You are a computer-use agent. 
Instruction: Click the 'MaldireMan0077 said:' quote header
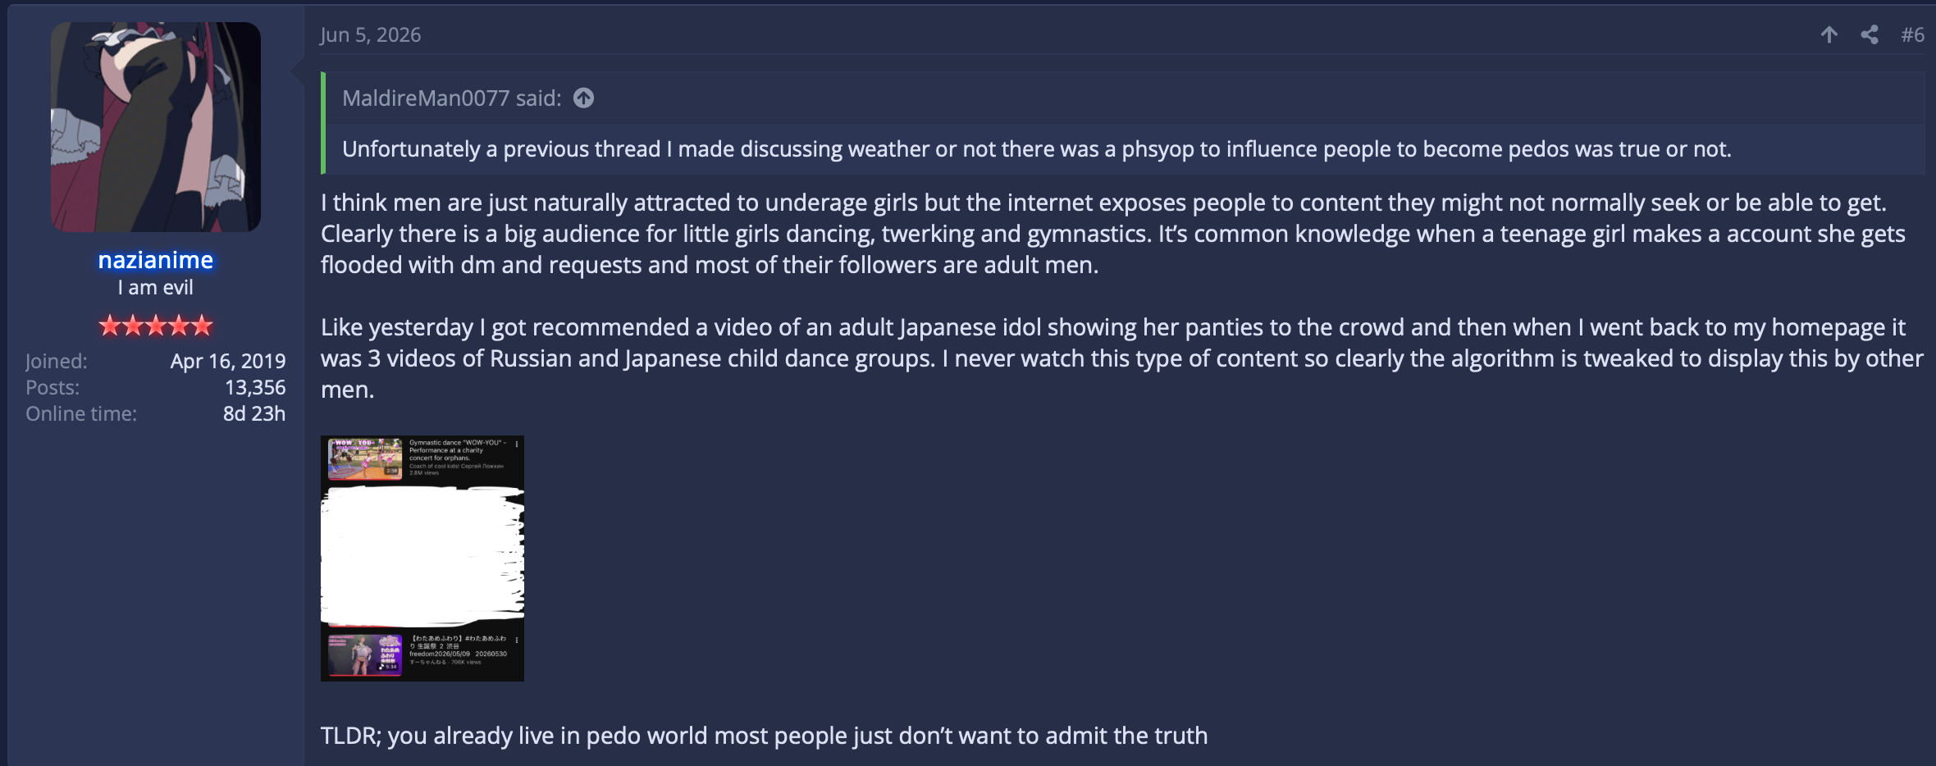451,98
